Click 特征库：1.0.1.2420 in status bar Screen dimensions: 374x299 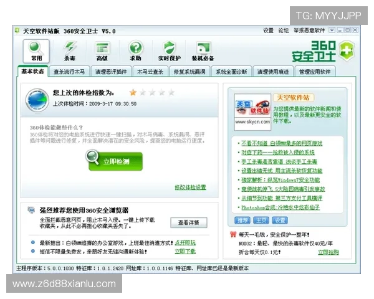(100, 268)
